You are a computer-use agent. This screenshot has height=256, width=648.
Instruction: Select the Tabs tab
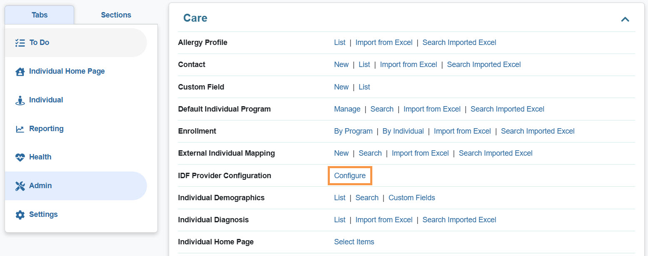tap(40, 15)
